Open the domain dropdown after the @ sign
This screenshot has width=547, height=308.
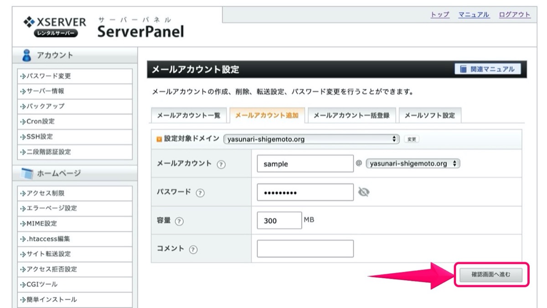[413, 164]
